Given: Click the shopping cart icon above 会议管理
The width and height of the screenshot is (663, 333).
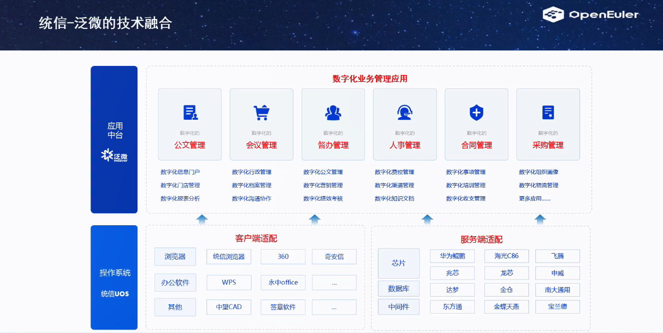Looking at the screenshot, I should click(261, 113).
